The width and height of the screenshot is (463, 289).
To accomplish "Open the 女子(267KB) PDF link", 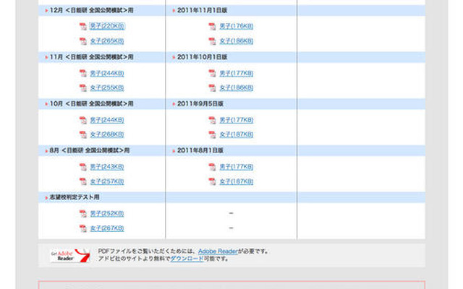I will pyautogui.click(x=107, y=228).
